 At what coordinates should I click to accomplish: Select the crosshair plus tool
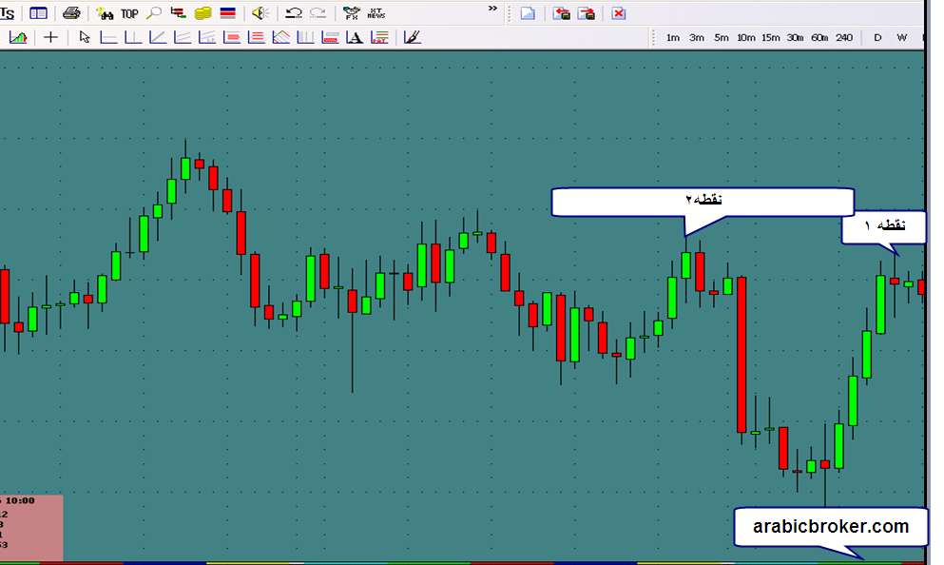coord(50,37)
